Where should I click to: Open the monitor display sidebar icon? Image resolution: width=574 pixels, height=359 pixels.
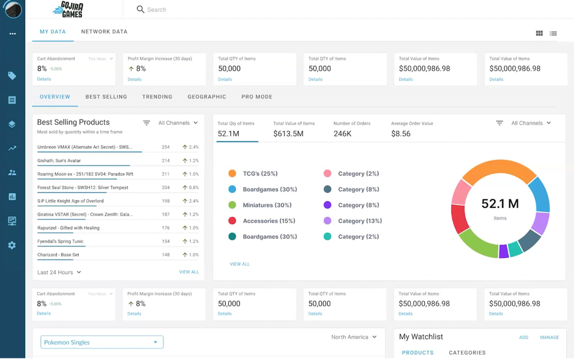tap(12, 221)
